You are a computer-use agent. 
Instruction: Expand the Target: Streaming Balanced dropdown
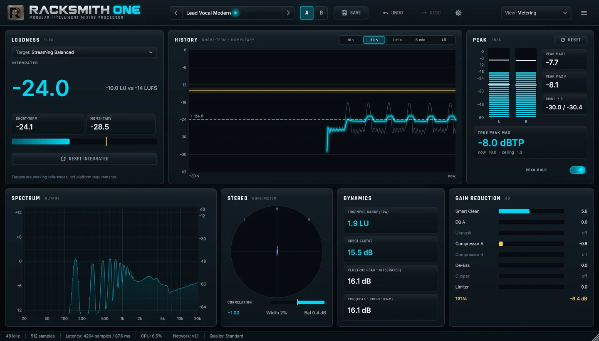[x=84, y=52]
